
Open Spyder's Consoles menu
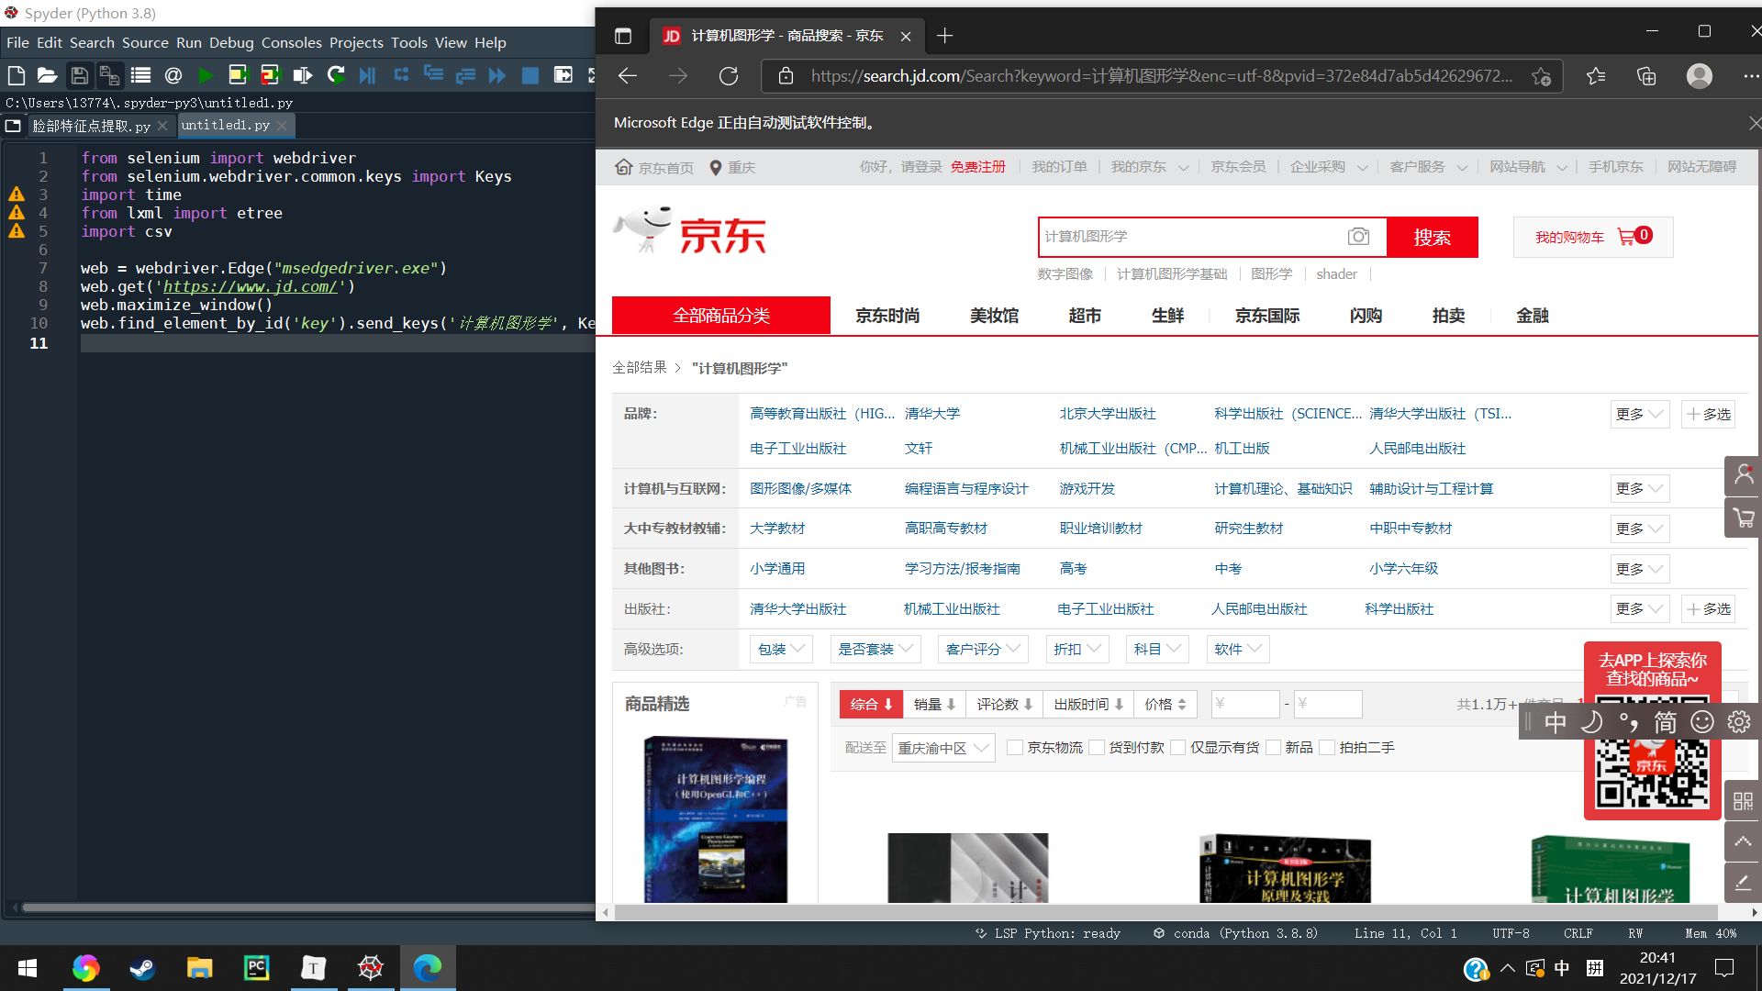click(x=292, y=42)
